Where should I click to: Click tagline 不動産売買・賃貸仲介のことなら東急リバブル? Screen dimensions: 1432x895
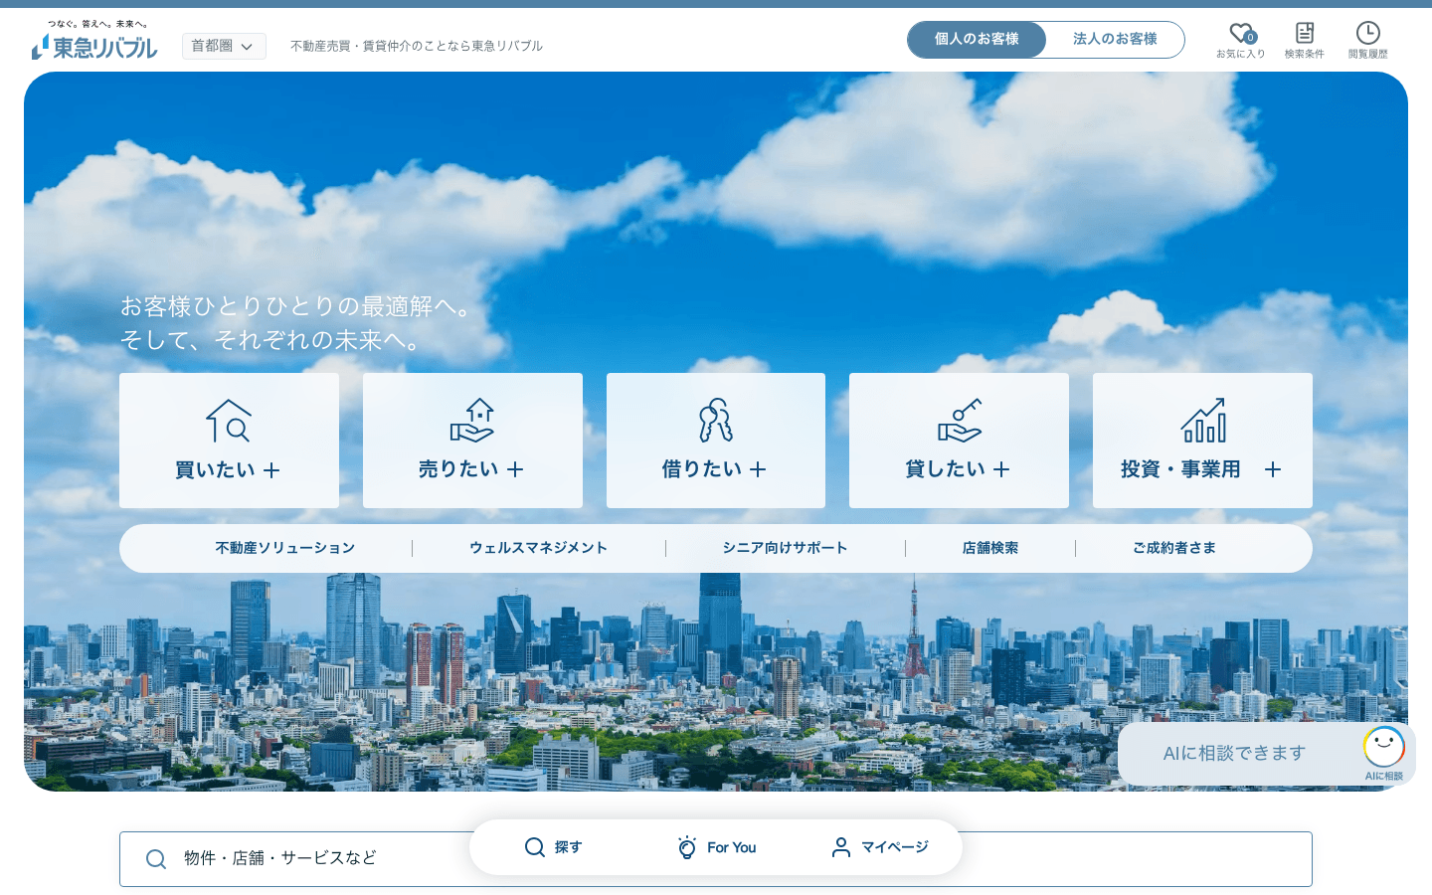pyautogui.click(x=417, y=46)
